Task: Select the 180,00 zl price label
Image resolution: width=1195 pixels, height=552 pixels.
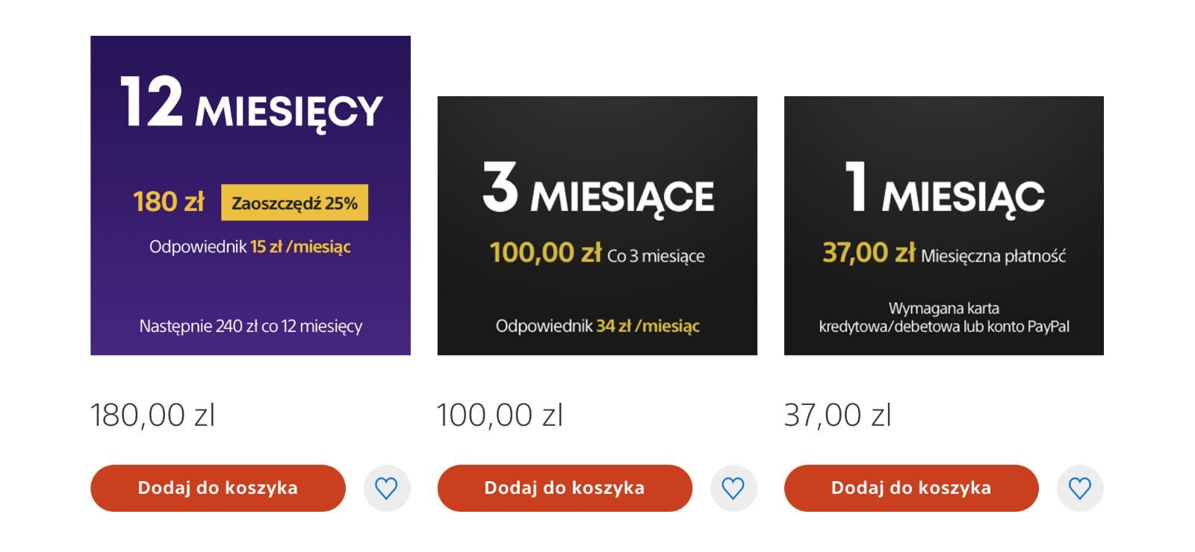Action: (153, 415)
